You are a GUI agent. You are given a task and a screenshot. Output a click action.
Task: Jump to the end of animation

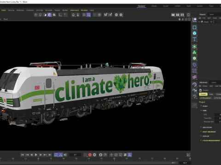pos(50,155)
